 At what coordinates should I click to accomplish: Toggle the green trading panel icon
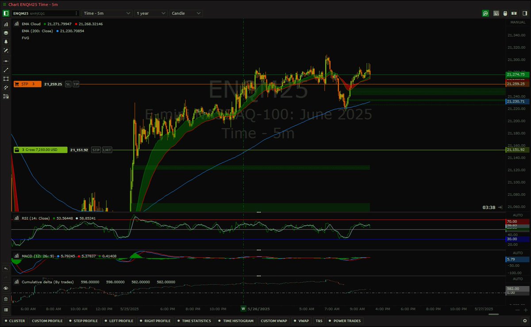point(6,13)
